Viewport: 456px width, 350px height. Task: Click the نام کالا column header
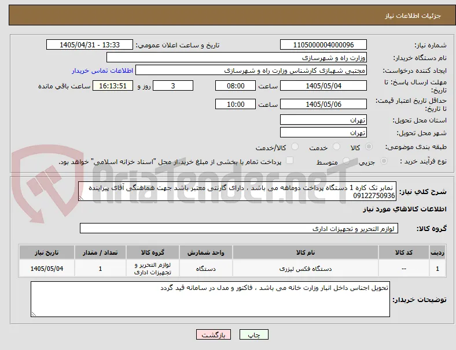tap(306, 252)
